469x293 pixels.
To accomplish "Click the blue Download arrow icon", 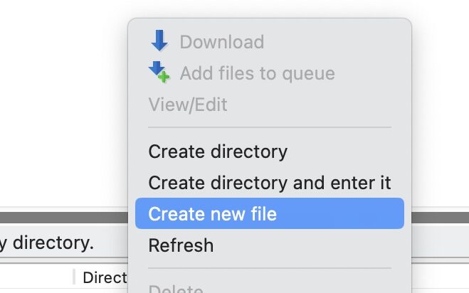I will point(159,41).
